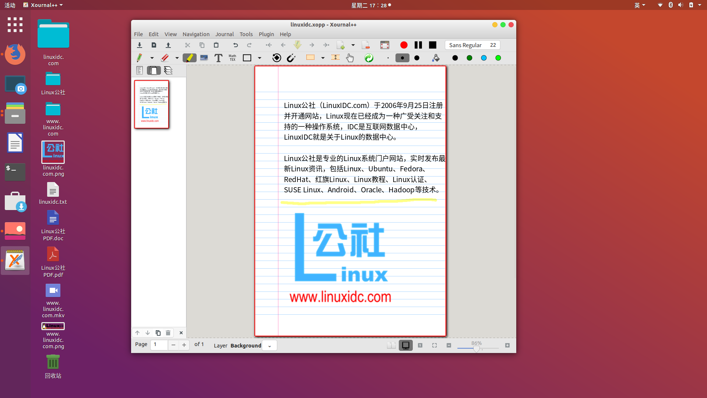Choose the fine thickness dot
Screen dimensions: 707x398
point(388,58)
